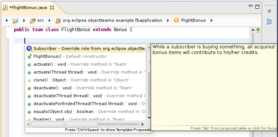Viewport: 278px width, 137px height.
Task: Select the Subscriber override role proposal
Action: (86, 48)
